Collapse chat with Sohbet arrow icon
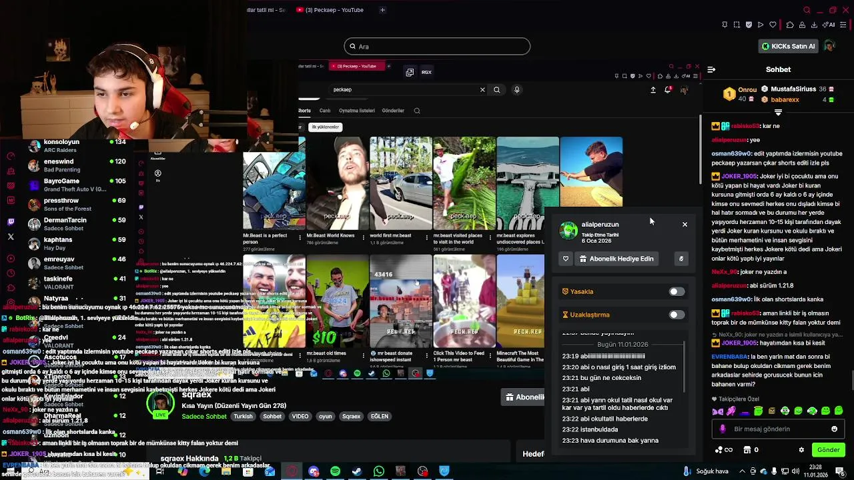 click(x=711, y=69)
